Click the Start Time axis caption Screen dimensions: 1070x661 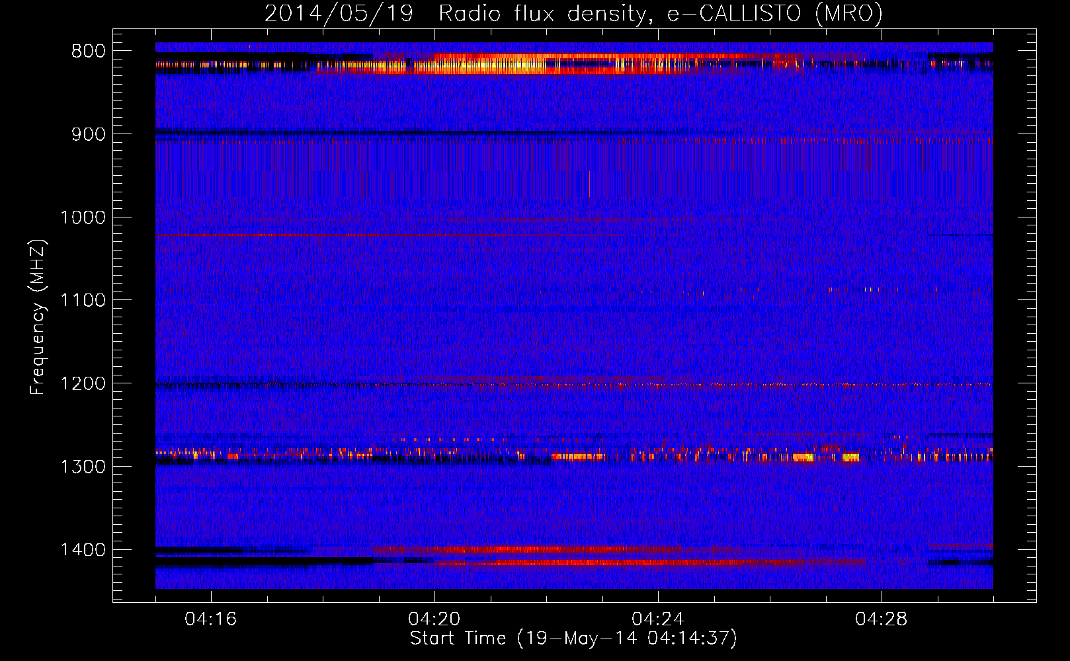click(x=573, y=639)
